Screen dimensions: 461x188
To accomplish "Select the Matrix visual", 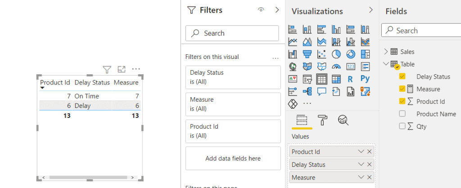I will (x=336, y=79).
